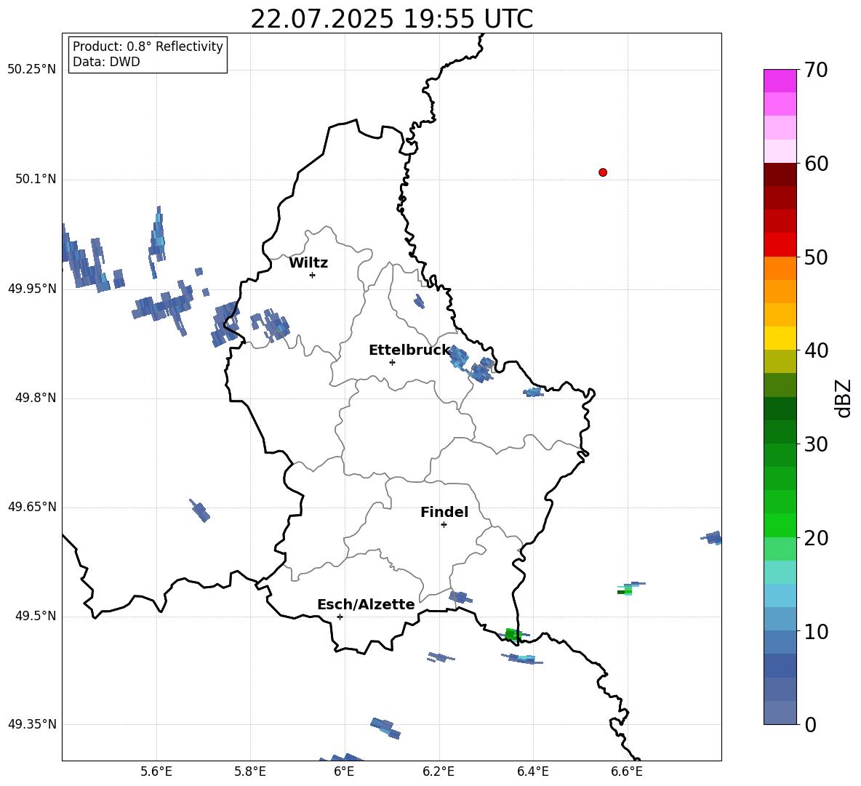Viewport: 861px width, 786px height.
Task: Click the 50.1°N latitude label
Action: click(35, 180)
